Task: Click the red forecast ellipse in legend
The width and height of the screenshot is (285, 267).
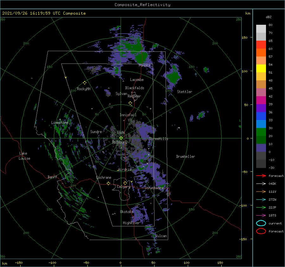Action: pyautogui.click(x=261, y=231)
